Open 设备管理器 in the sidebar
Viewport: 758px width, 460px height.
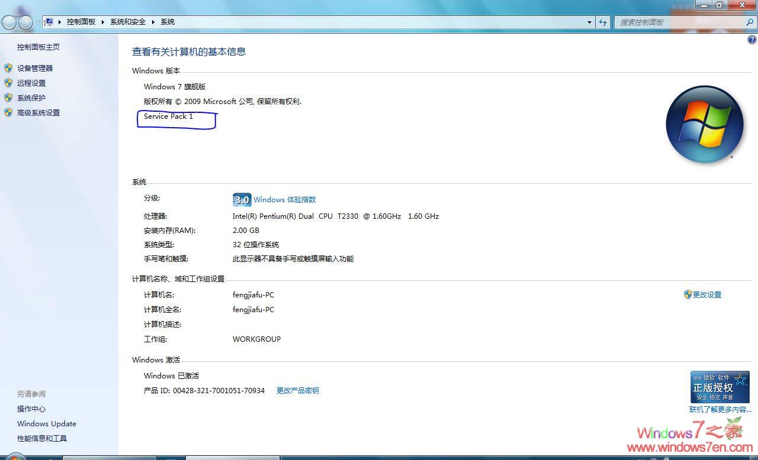[35, 68]
